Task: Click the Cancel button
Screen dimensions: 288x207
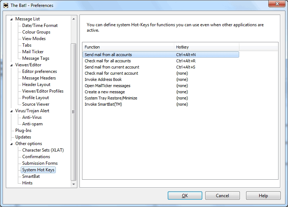Action: pos(222,196)
